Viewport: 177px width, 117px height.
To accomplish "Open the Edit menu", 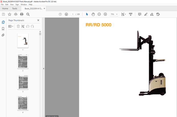I will click(7, 5).
